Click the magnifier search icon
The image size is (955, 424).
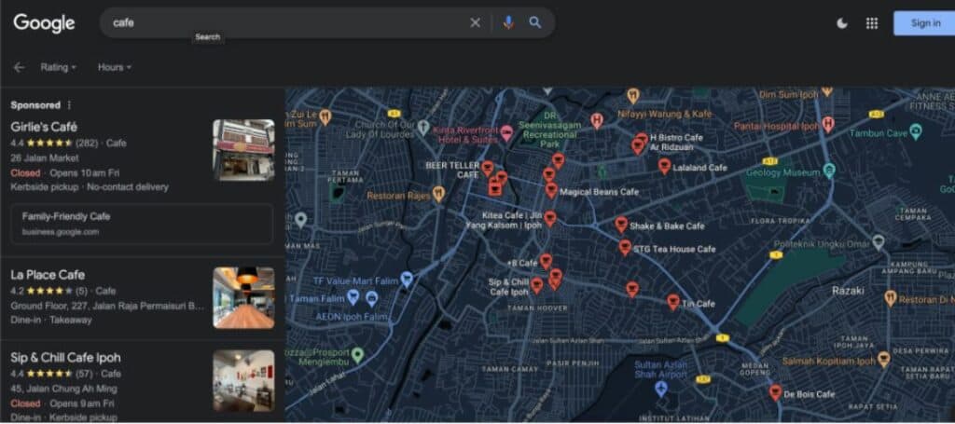click(535, 23)
